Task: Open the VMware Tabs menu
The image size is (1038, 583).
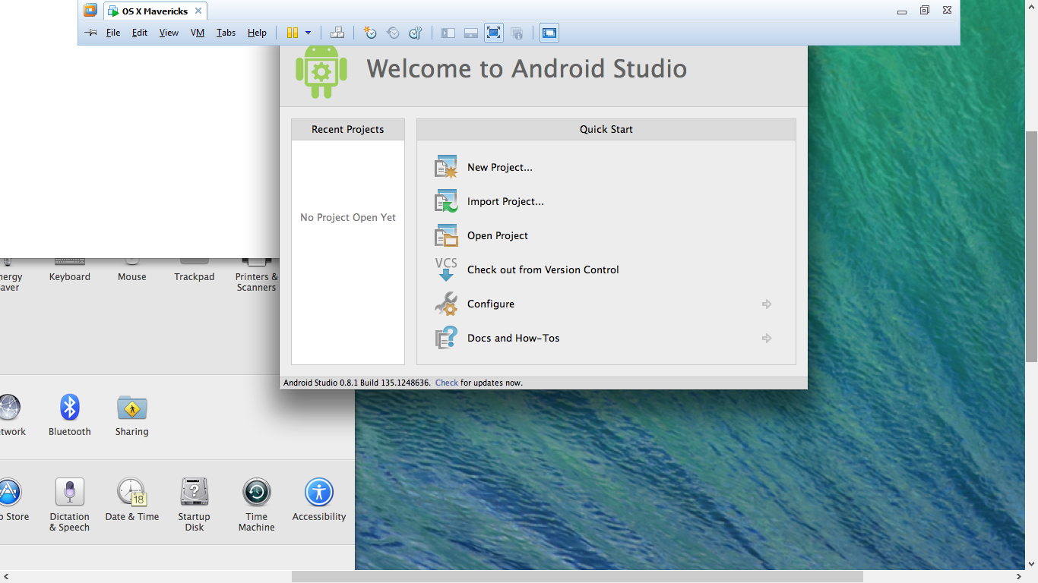Action: pos(226,33)
